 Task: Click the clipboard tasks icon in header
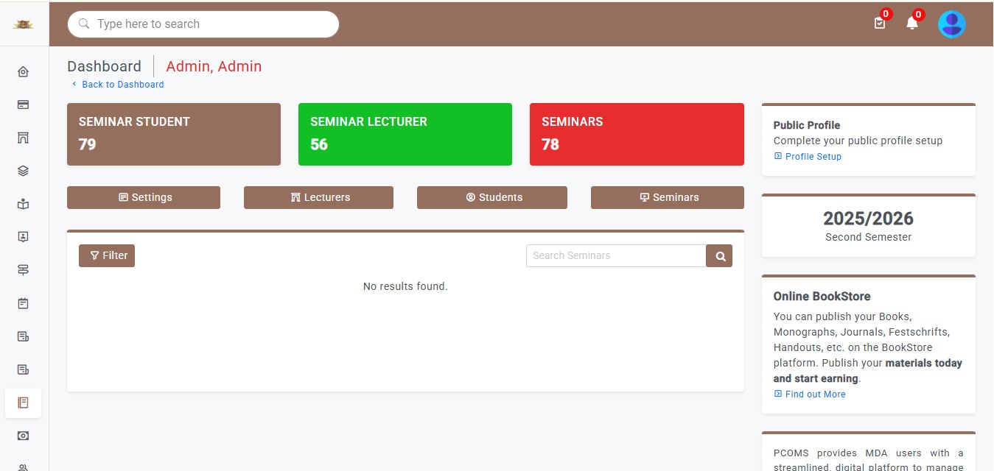pos(879,24)
